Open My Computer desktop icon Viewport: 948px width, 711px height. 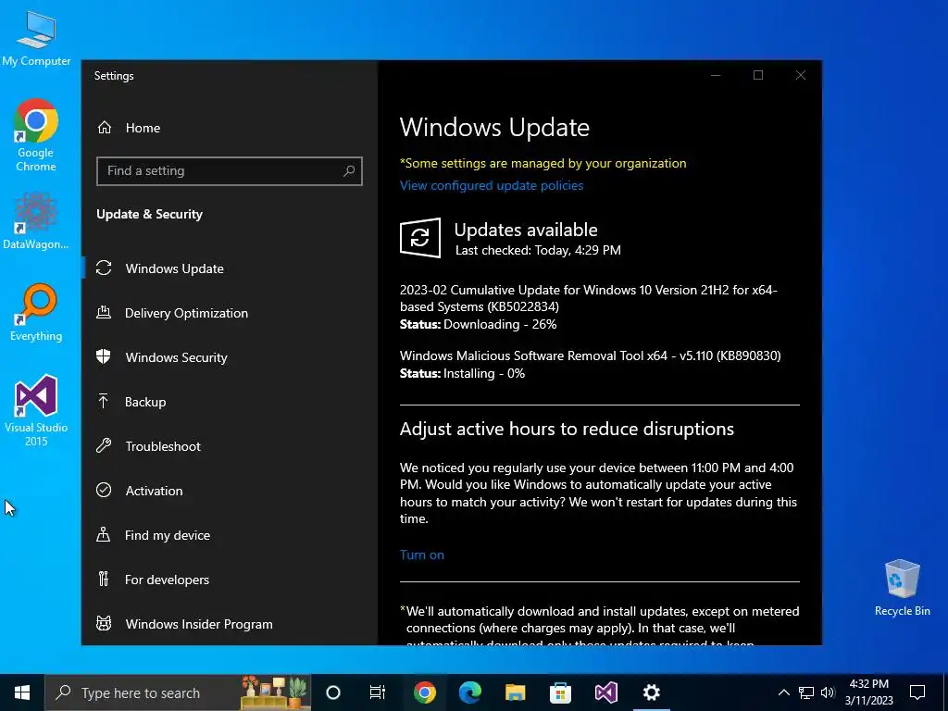tap(36, 40)
